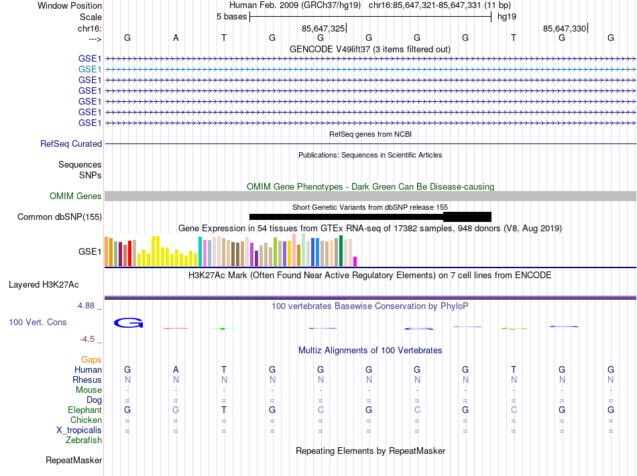Open 'Short Genetic Variants from dbSNP release 155' title
637x476 pixels.
[x=370, y=207]
